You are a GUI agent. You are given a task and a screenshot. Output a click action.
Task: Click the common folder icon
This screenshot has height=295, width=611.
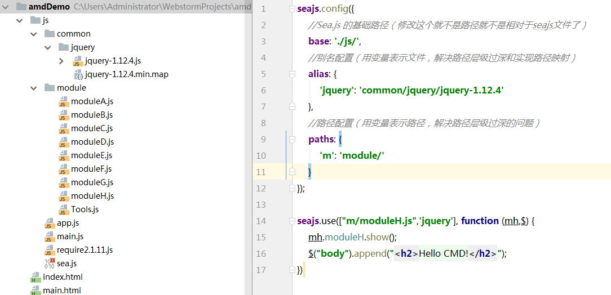click(49, 34)
